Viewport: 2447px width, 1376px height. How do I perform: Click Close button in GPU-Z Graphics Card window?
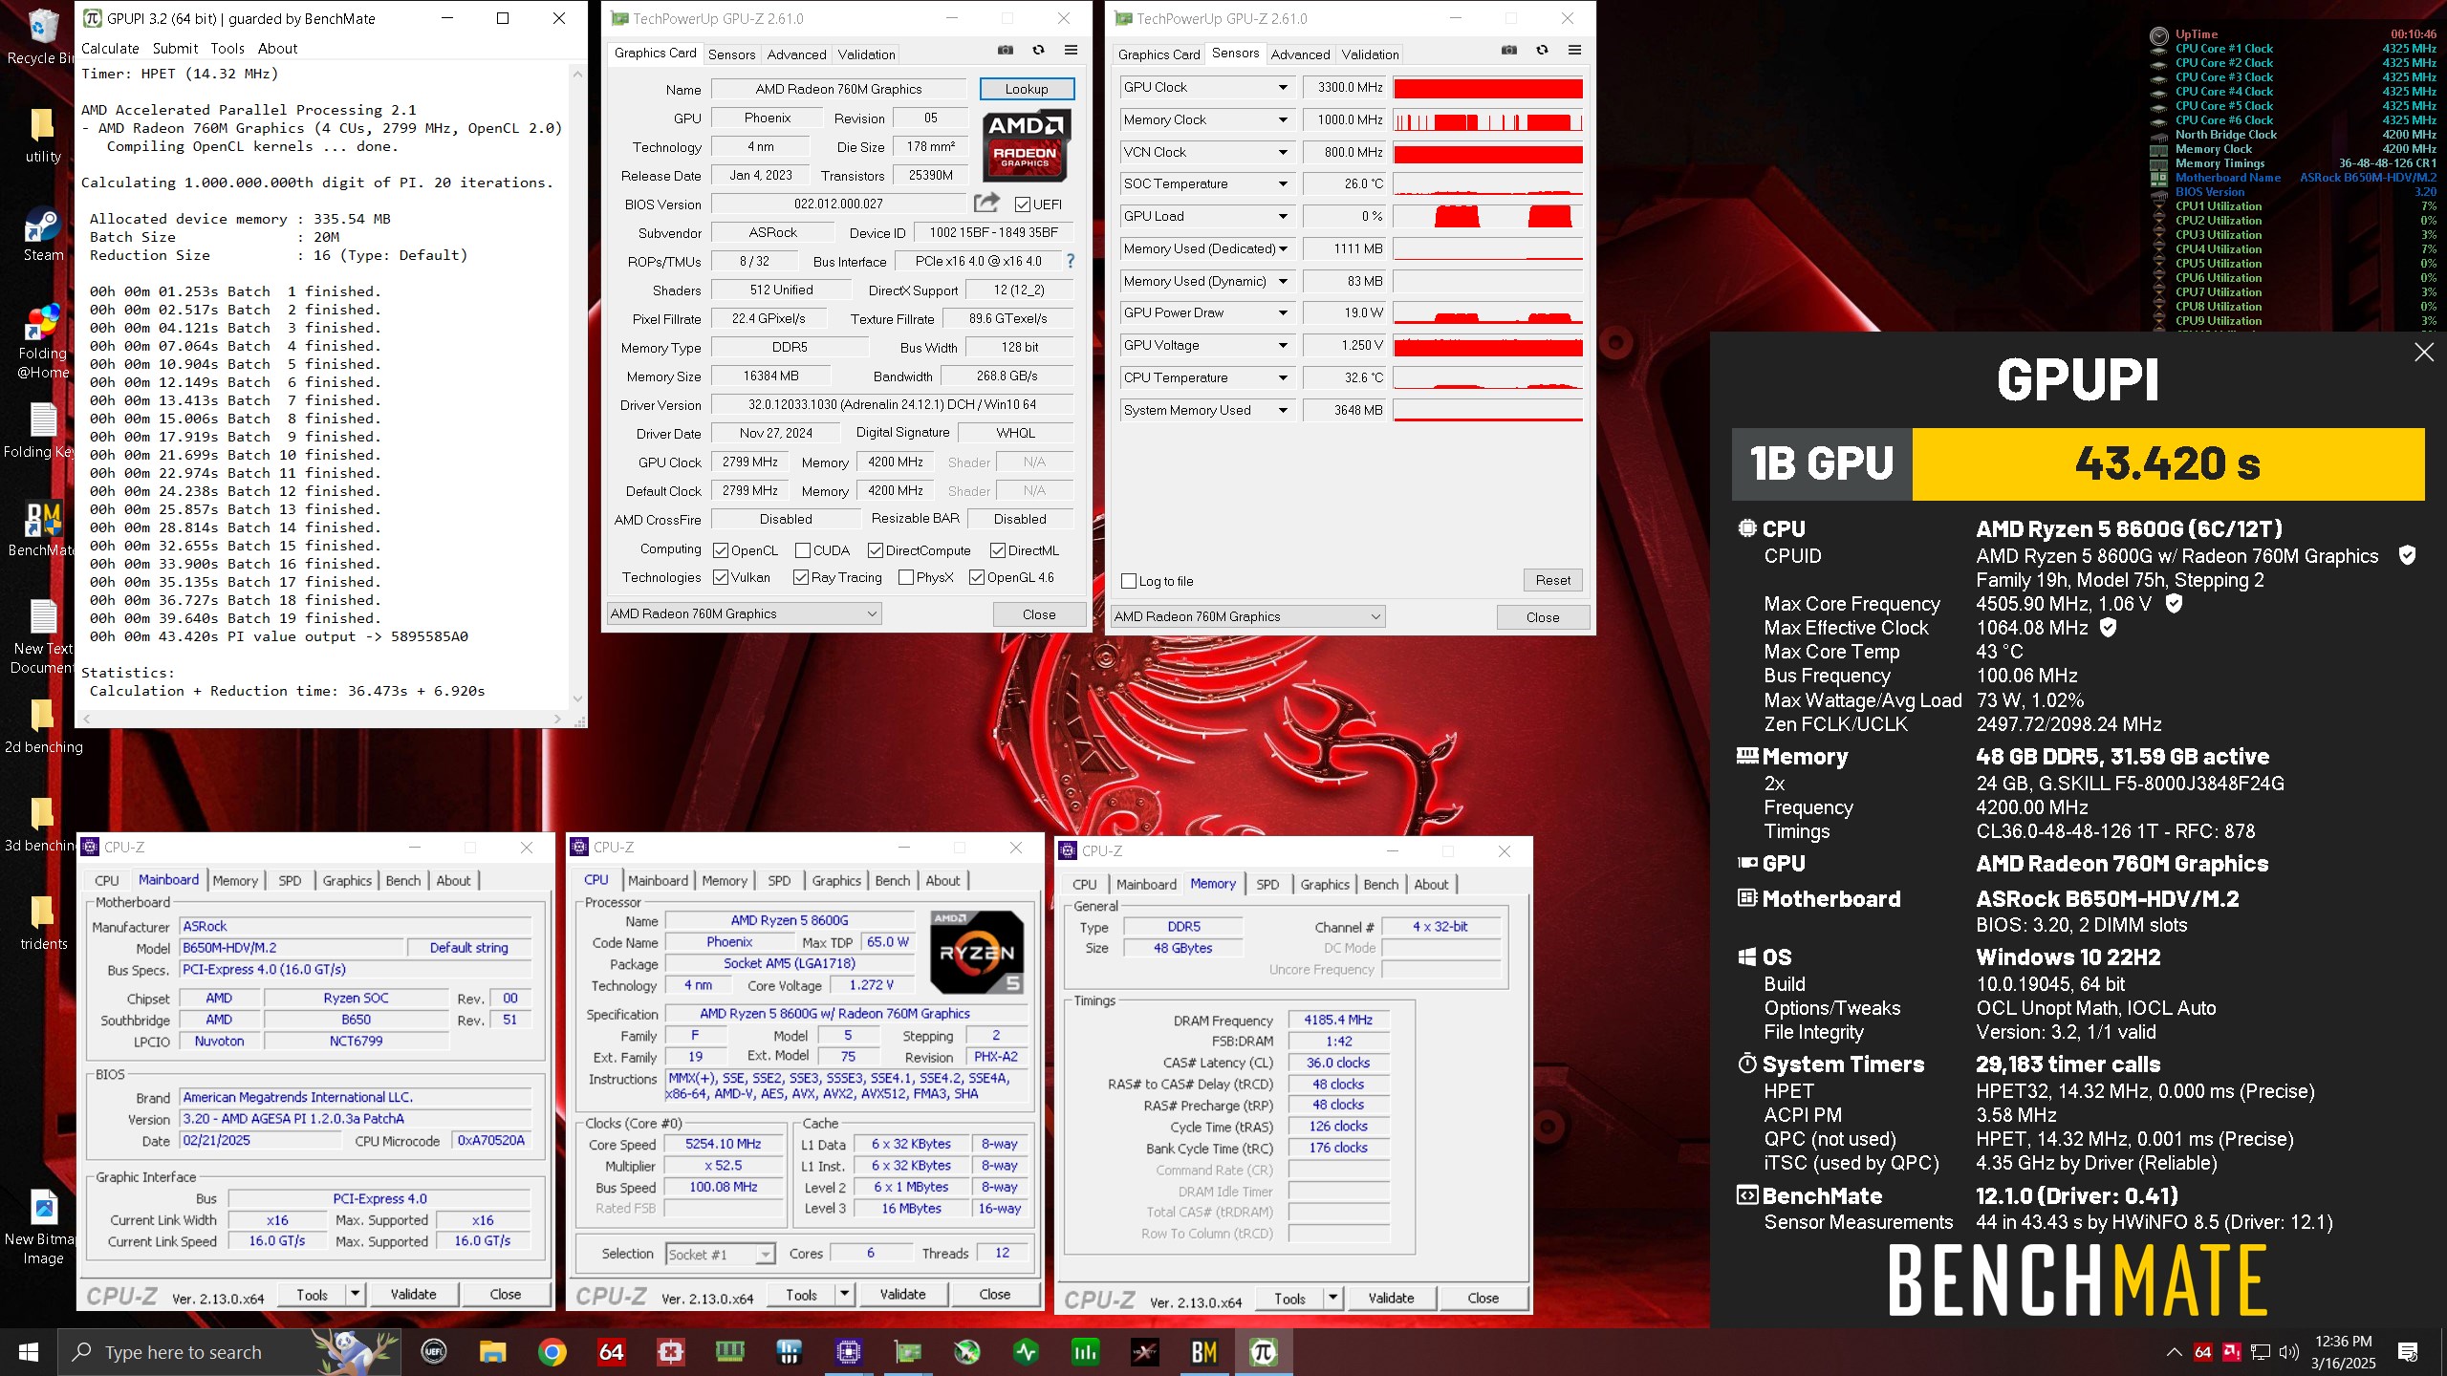coord(1039,614)
